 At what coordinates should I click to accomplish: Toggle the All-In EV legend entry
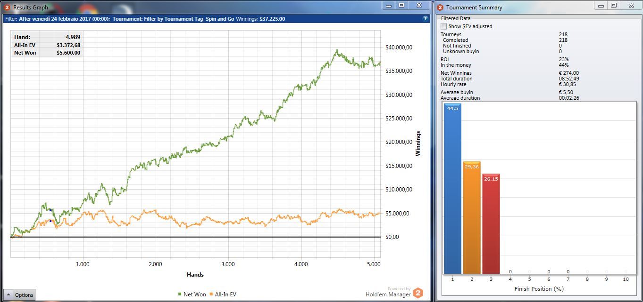click(x=222, y=294)
